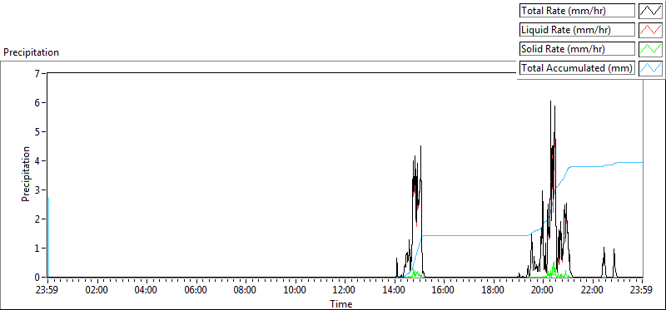The image size is (666, 310).
Task: Click the 14:00 x-axis tick label
Action: pos(394,291)
